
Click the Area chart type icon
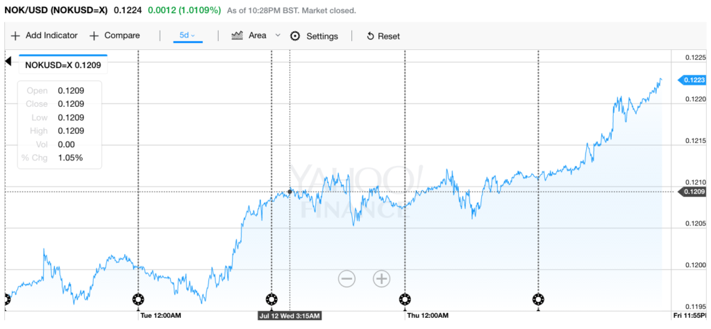tap(237, 35)
